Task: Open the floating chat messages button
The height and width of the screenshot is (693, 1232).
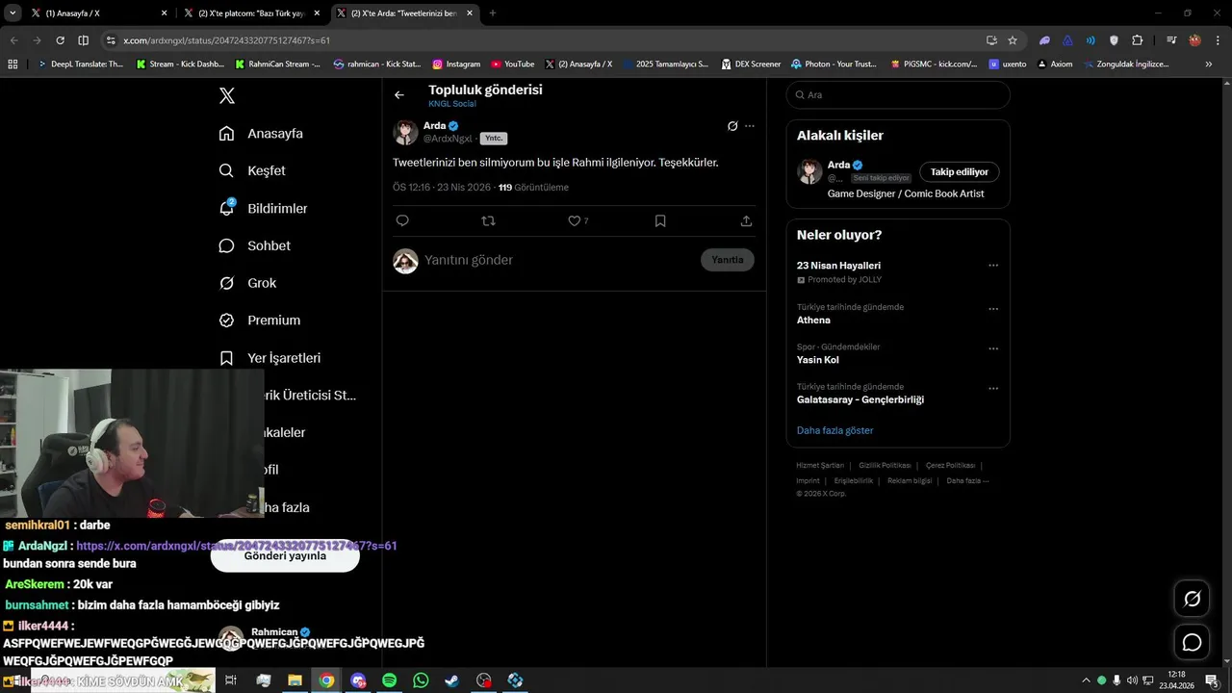Action: click(x=1192, y=642)
